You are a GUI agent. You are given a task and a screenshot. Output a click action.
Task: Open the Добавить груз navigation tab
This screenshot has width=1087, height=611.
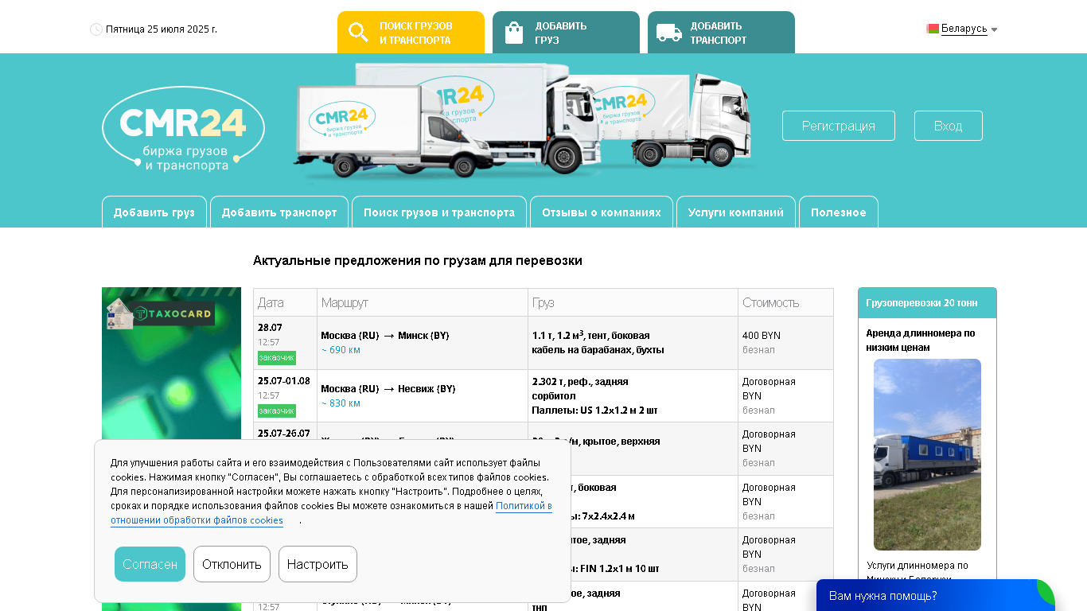pos(154,212)
